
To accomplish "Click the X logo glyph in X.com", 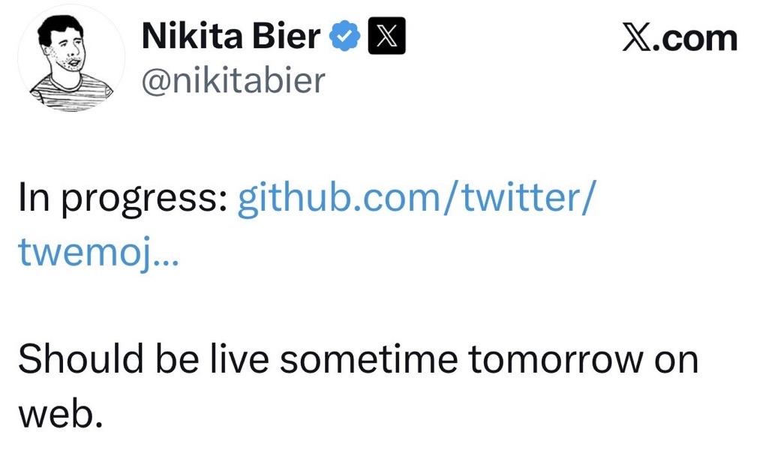I will (637, 37).
